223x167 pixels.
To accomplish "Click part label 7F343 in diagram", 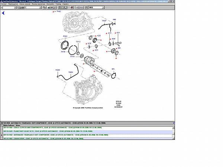I will click(x=65, y=36).
